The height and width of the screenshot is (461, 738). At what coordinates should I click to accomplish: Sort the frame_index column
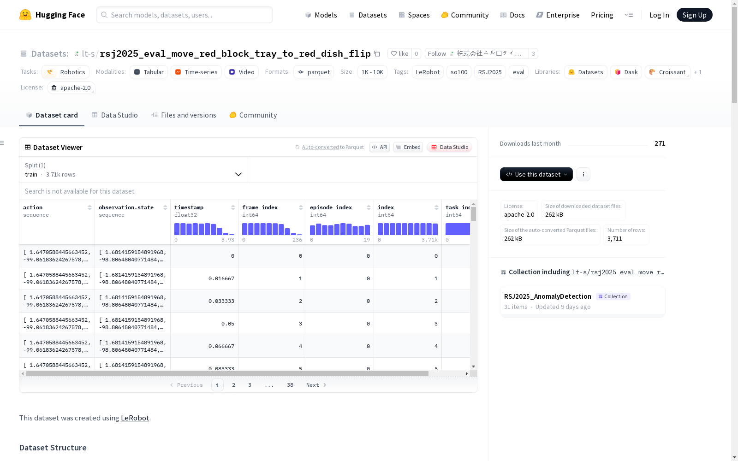(301, 207)
